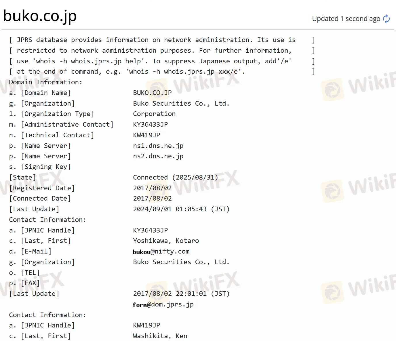Click the '[Signing Key]' field label
Viewport: 396px width, 341px height.
click(46, 167)
